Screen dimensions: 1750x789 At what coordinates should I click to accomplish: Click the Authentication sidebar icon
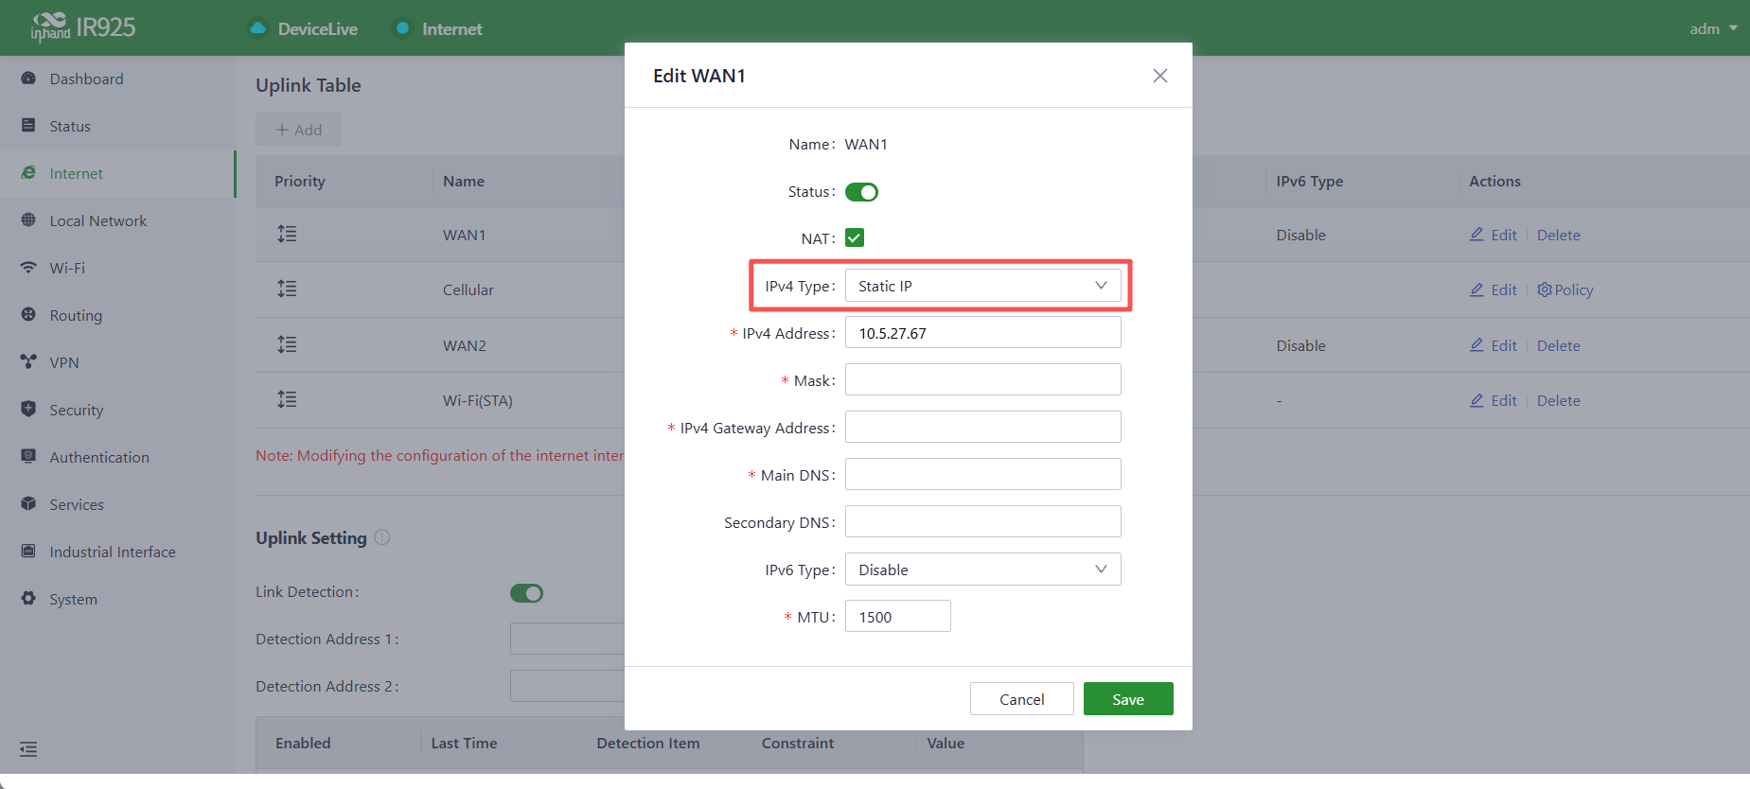[x=28, y=457]
